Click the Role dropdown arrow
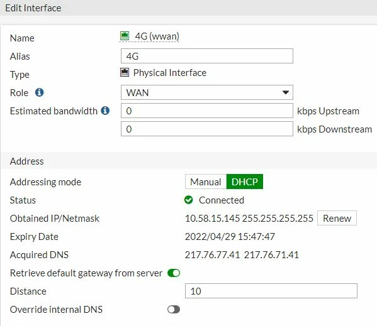This screenshot has height=326, width=377. 285,92
